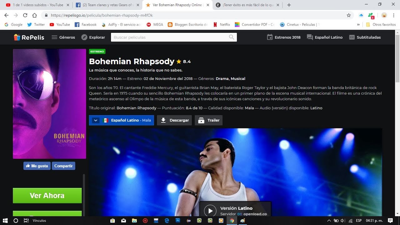Open the Convertidor PDF bookmark
400x225 pixels.
(255, 24)
